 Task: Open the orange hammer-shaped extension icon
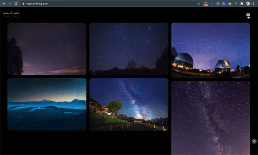pos(236,3)
